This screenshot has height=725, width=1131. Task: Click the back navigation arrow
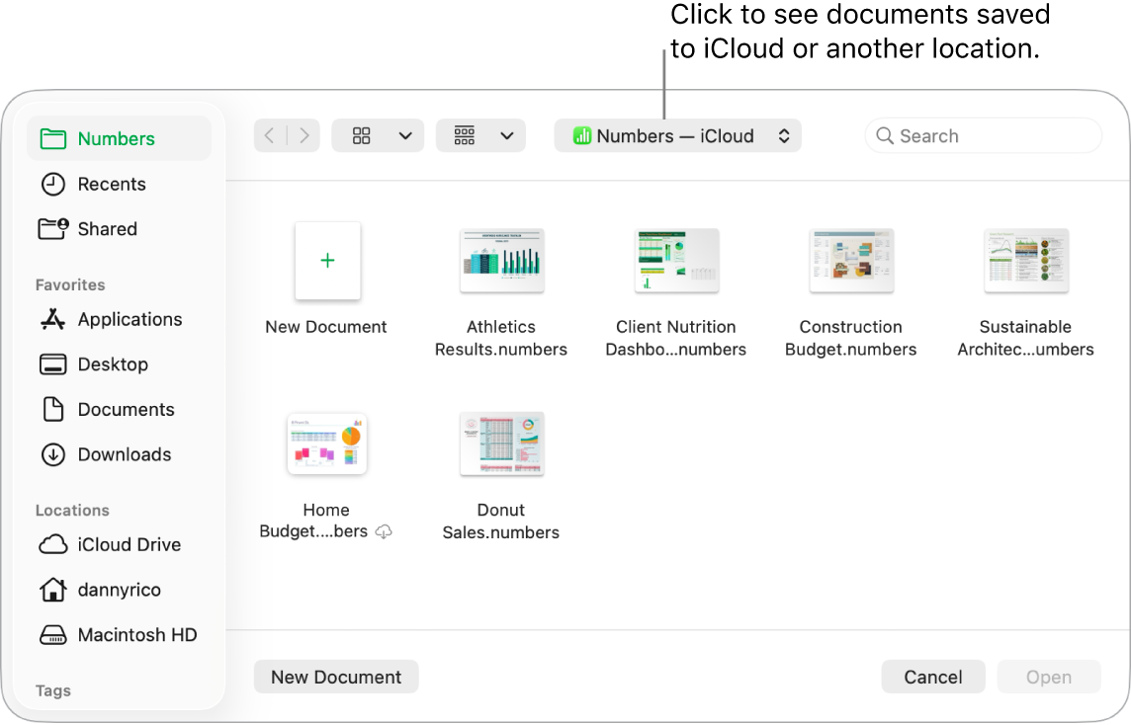pos(269,135)
